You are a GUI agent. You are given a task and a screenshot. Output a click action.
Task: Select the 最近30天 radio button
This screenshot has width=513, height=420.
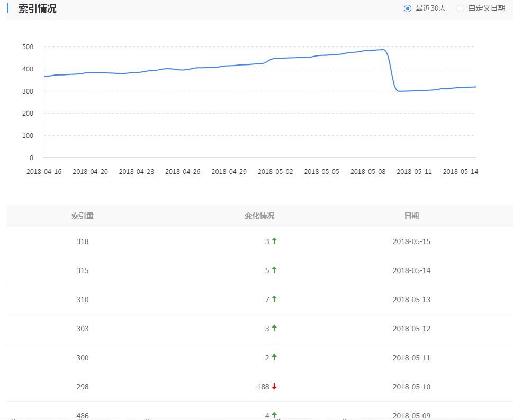406,8
